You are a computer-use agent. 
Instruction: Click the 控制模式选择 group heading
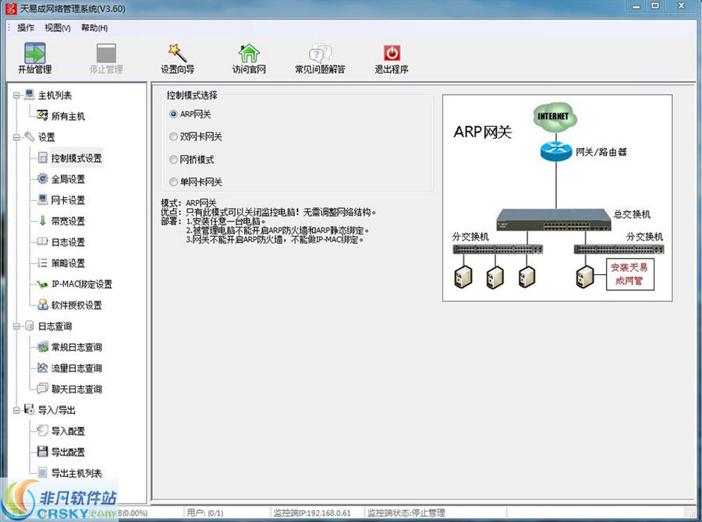coord(192,95)
